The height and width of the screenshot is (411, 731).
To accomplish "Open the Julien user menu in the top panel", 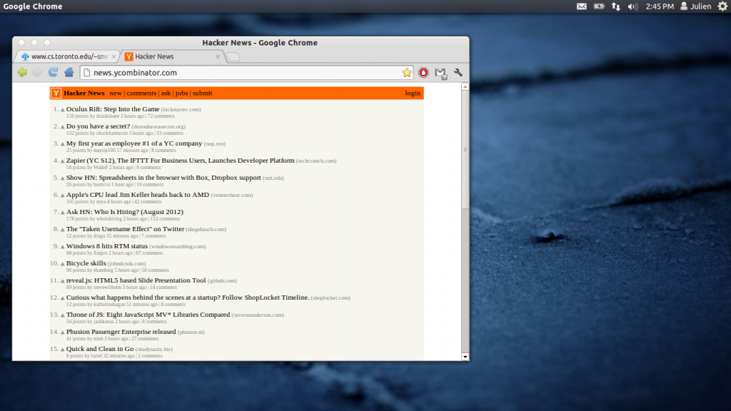I will 695,6.
